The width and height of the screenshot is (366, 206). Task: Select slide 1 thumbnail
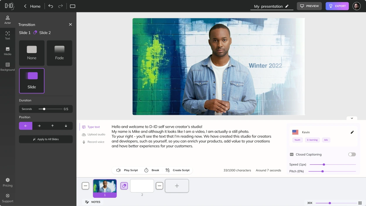tap(105, 188)
